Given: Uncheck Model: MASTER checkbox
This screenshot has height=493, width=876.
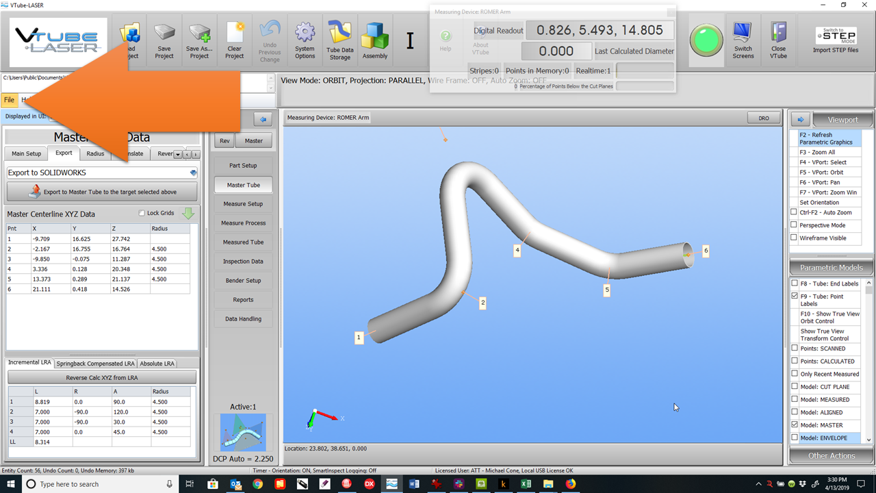Looking at the screenshot, I should pos(794,425).
